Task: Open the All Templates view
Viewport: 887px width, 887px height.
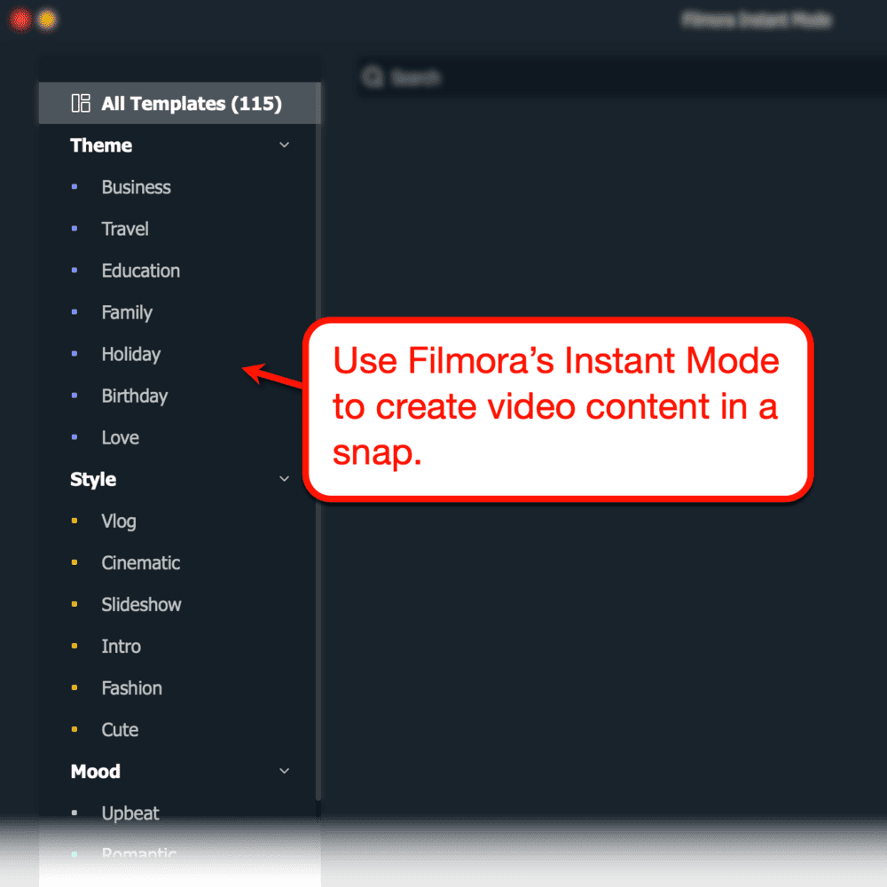Action: tap(177, 103)
